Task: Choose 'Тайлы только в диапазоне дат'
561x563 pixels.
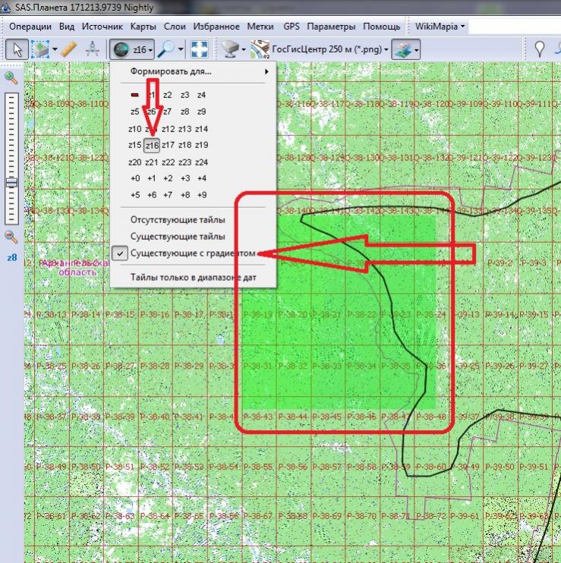Action: point(193,278)
